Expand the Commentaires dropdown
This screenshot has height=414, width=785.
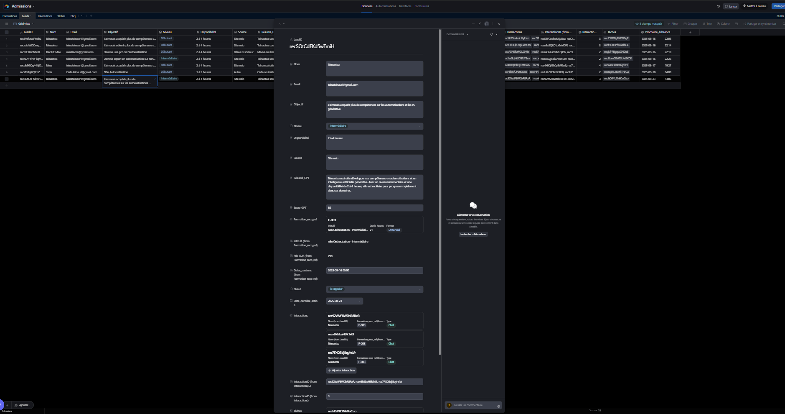point(457,34)
